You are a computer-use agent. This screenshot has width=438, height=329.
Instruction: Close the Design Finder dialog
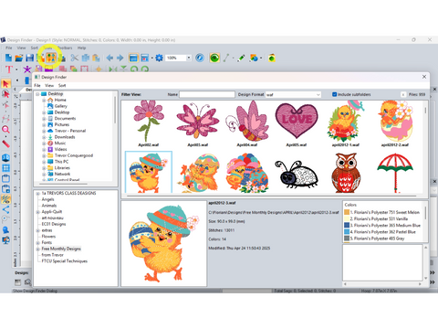tap(424, 77)
